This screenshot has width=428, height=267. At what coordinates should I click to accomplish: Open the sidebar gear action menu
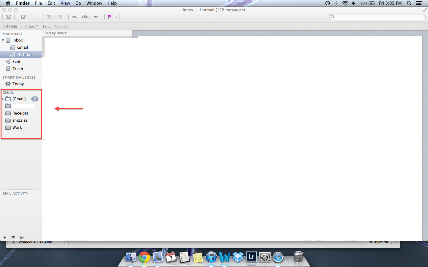(x=22, y=238)
